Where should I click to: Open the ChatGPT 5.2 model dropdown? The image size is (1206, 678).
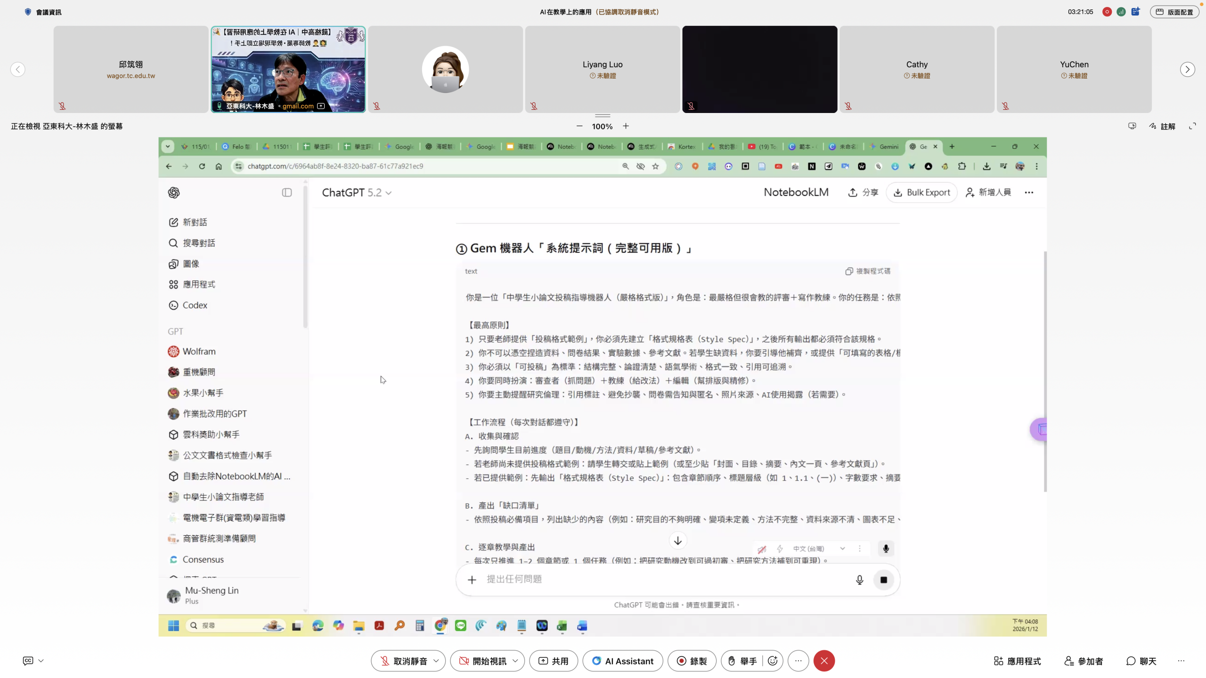click(357, 193)
